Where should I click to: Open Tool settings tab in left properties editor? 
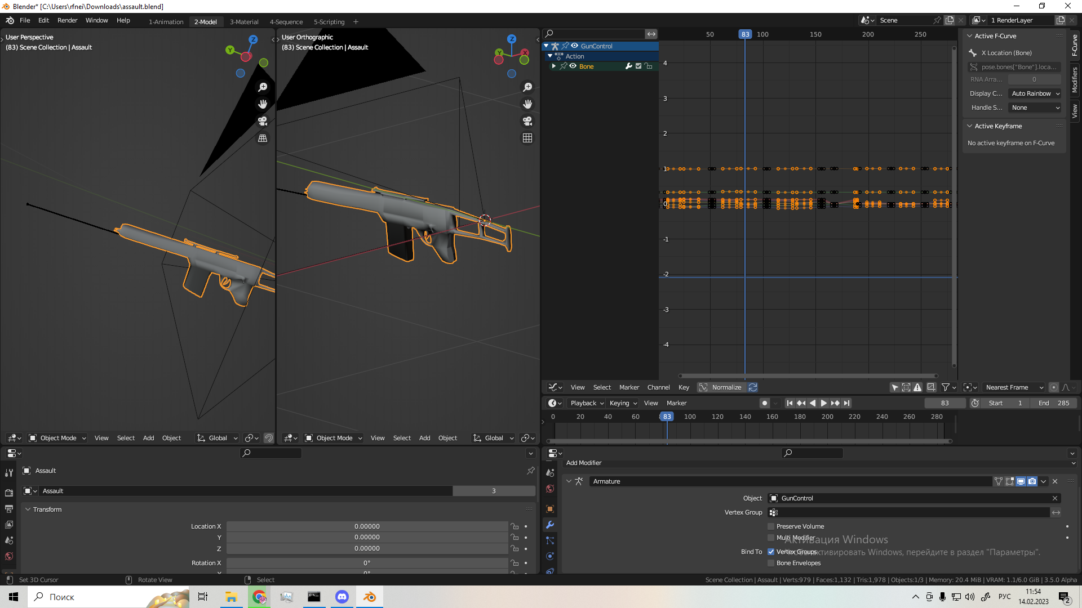[9, 473]
